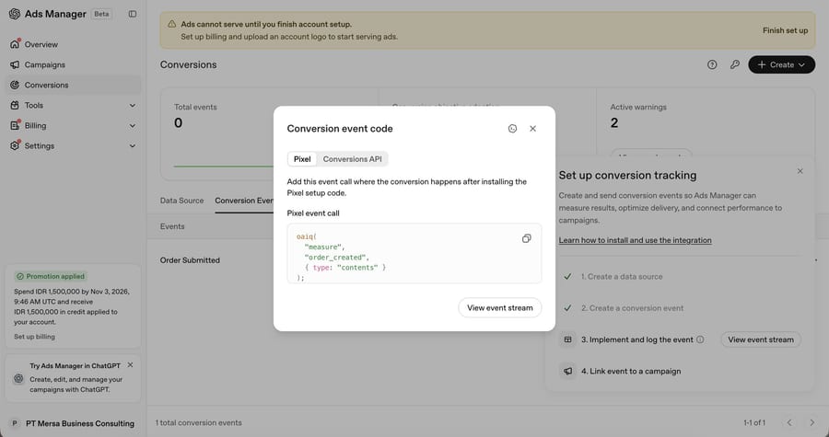
Task: Expand the Billing section chevron
Action: click(x=132, y=126)
